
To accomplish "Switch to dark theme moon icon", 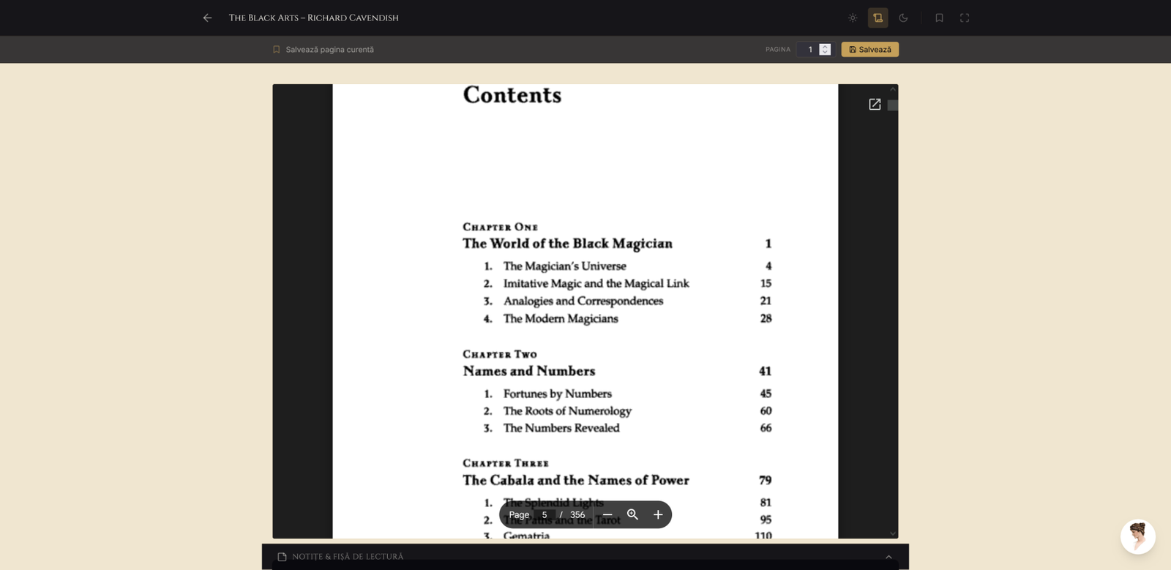I will (x=903, y=18).
